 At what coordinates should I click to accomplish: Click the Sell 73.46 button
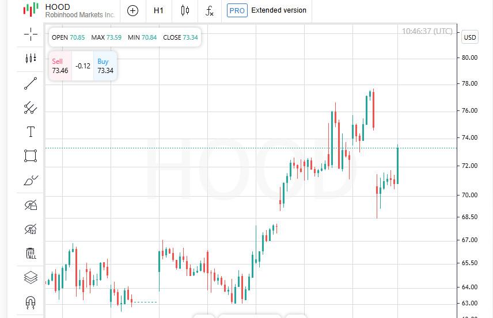click(60, 66)
